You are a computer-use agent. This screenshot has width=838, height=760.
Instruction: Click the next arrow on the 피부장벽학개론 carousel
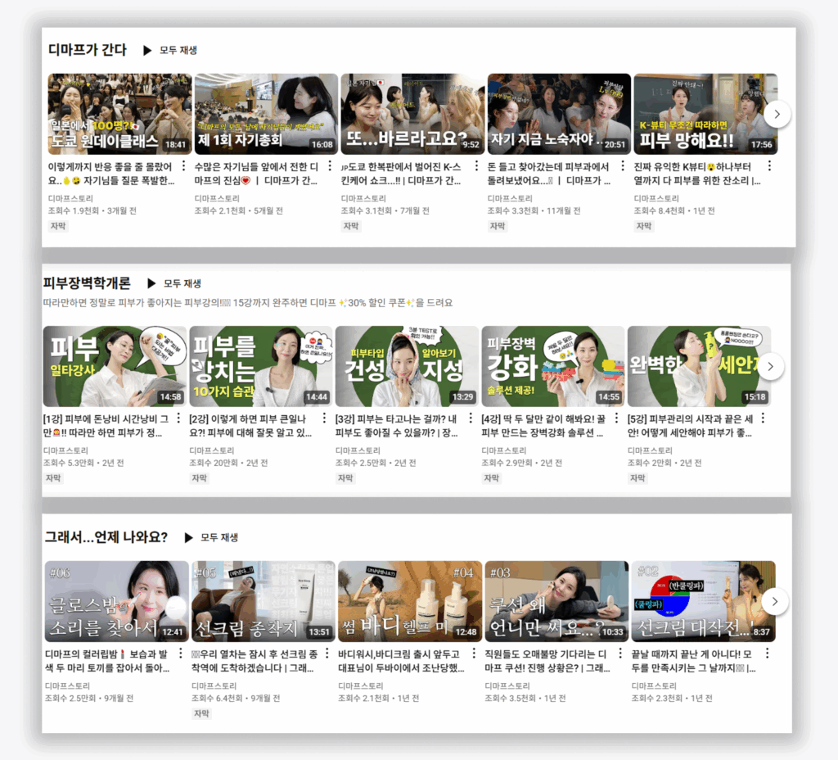pos(770,366)
